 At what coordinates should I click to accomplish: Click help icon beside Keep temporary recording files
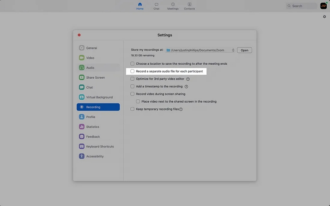coord(181,109)
